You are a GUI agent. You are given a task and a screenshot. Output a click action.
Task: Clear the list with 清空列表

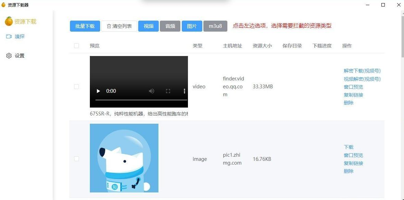[x=119, y=26]
